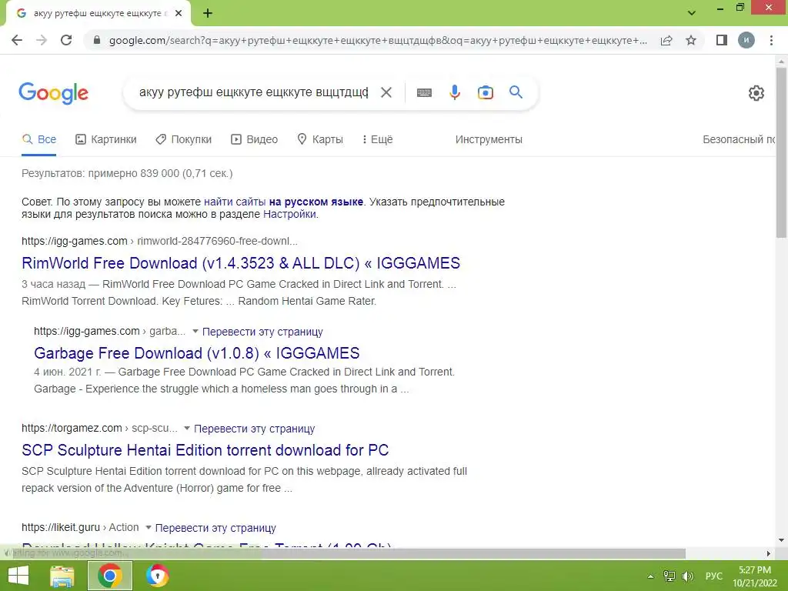788x591 pixels.
Task: Search by image with camera icon
Action: [486, 92]
